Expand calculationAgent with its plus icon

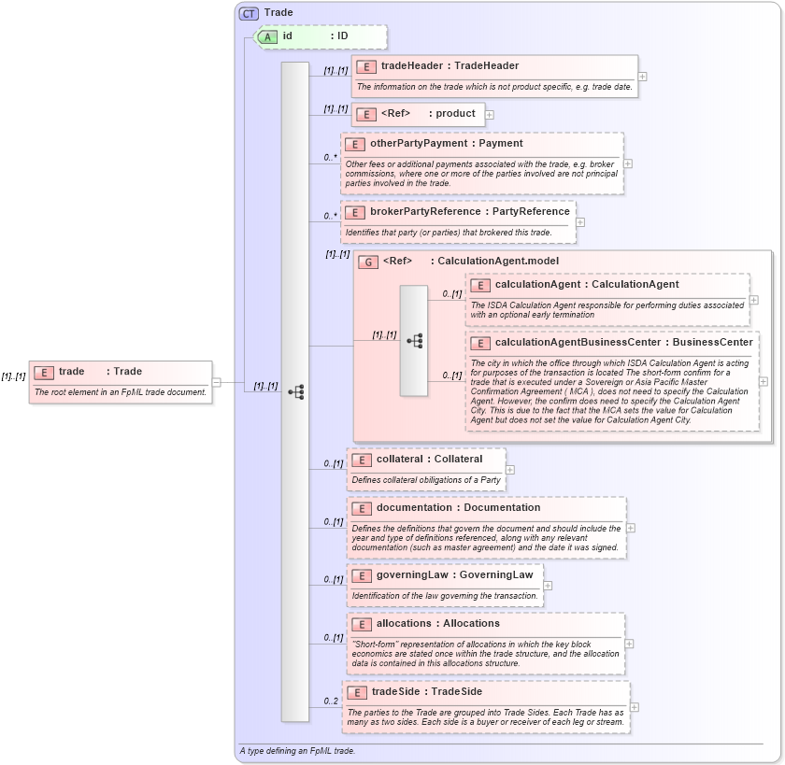tap(752, 298)
